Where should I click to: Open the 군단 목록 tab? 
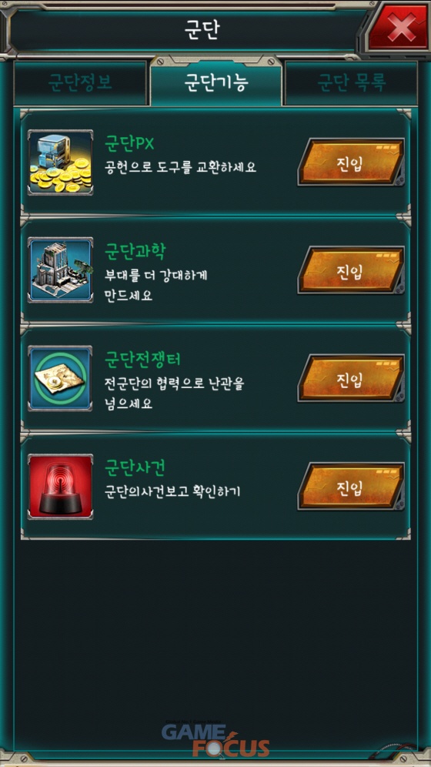(352, 82)
